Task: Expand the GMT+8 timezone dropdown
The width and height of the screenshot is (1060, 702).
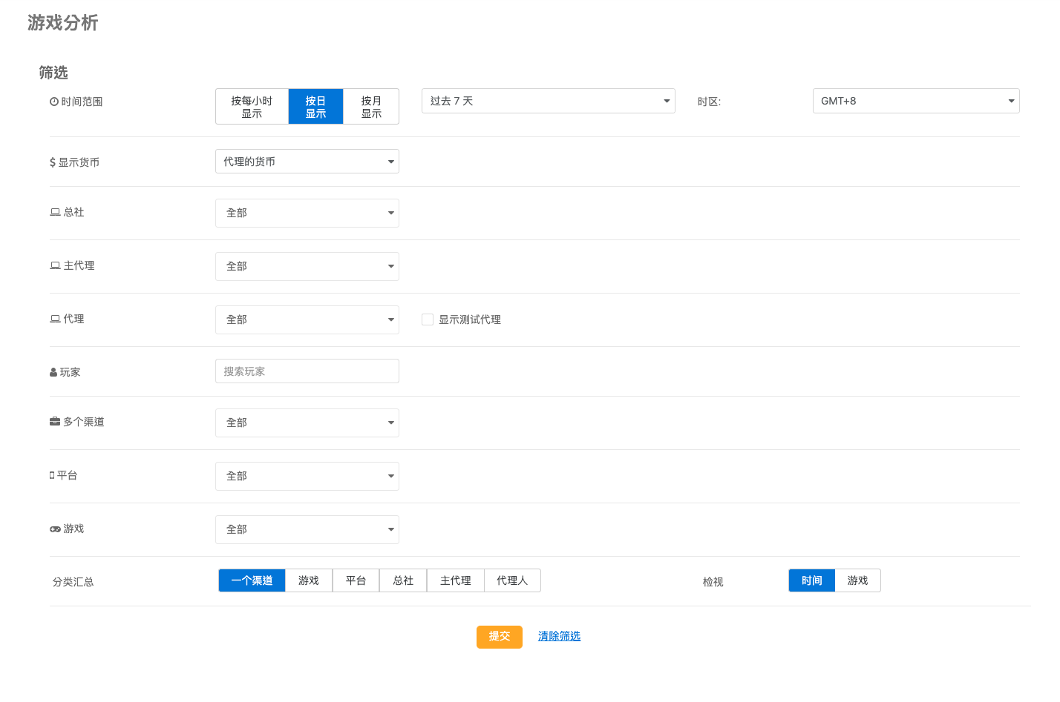Action: (x=915, y=101)
